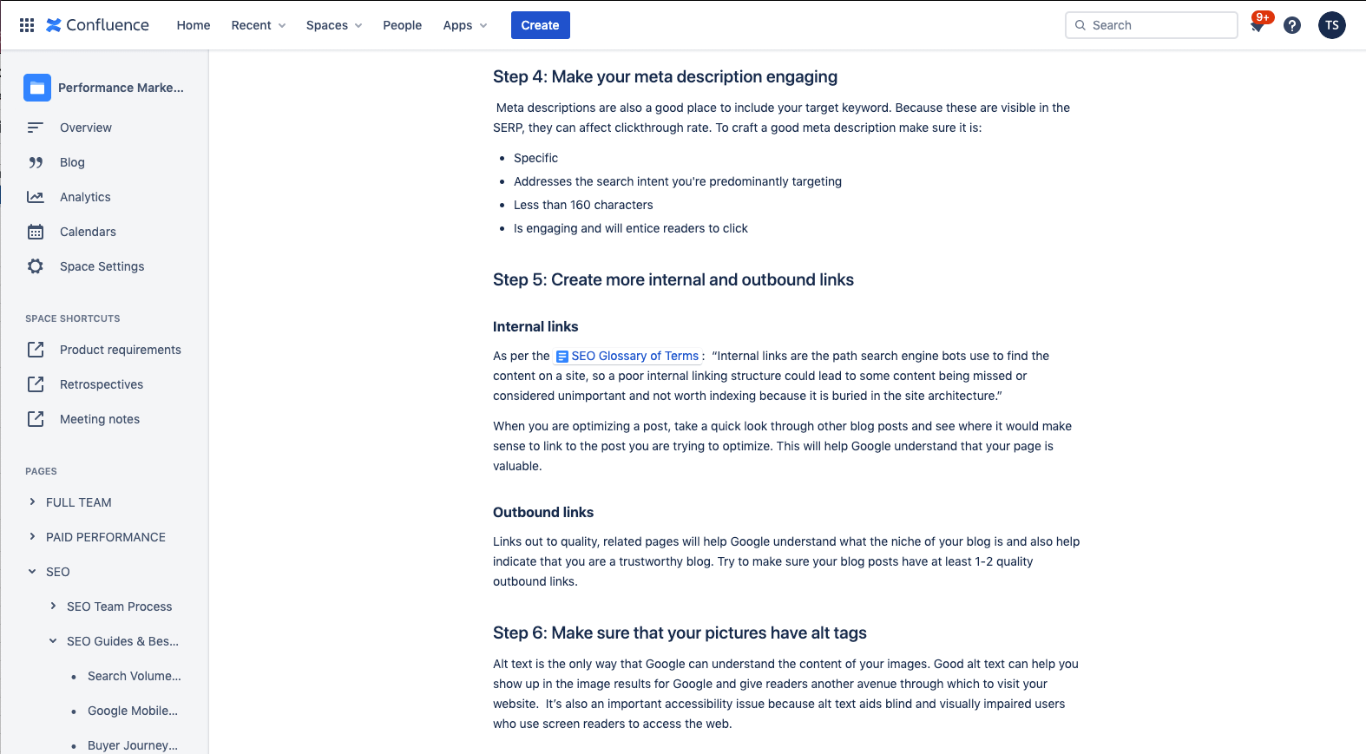Image resolution: width=1366 pixels, height=754 pixels.
Task: Select Home in the top navigation
Action: pyautogui.click(x=193, y=25)
